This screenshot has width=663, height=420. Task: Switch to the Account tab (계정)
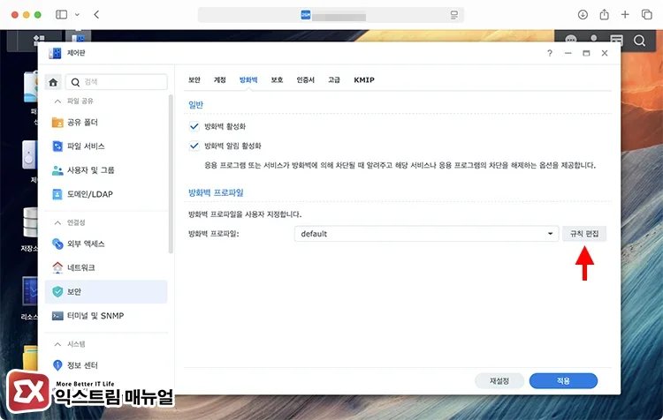[x=220, y=79]
